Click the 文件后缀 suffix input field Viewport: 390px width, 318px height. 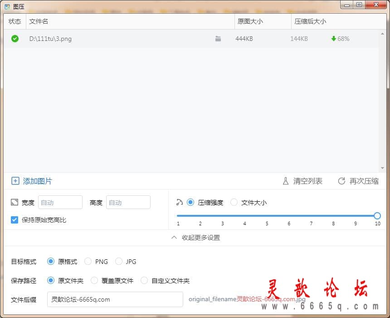115,299
